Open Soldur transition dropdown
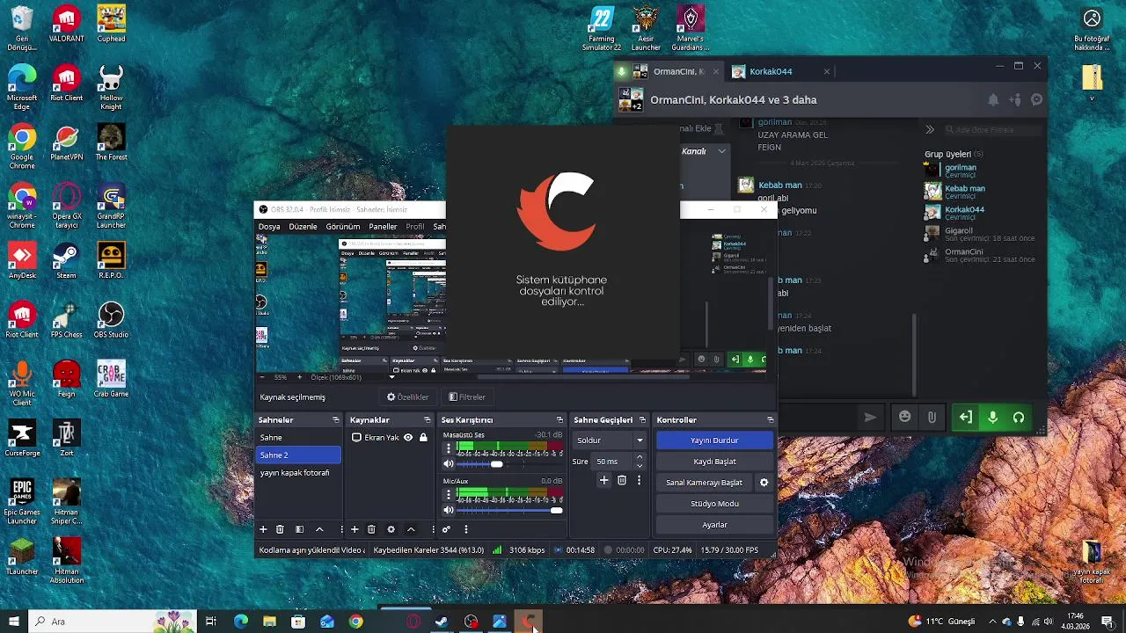This screenshot has width=1126, height=633. point(610,440)
